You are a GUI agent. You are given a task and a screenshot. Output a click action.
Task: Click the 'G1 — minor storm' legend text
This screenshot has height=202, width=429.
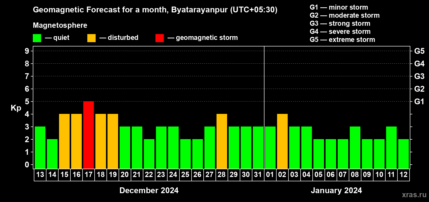coord(339,7)
